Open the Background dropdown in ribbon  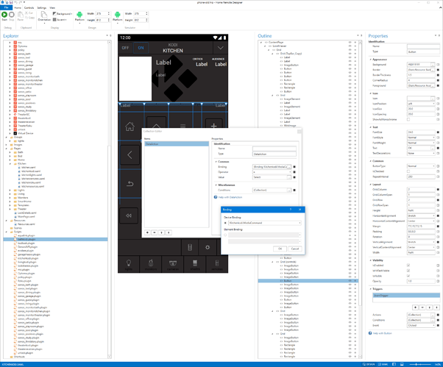tap(62, 13)
